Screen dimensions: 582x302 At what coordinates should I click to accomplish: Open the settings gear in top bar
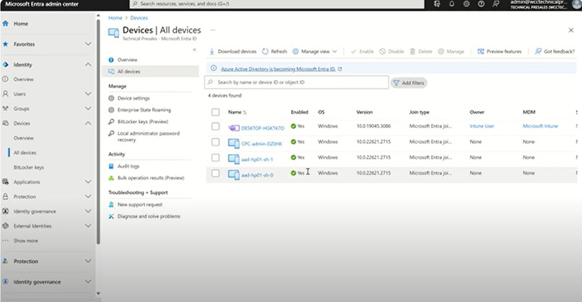pyautogui.click(x=466, y=4)
